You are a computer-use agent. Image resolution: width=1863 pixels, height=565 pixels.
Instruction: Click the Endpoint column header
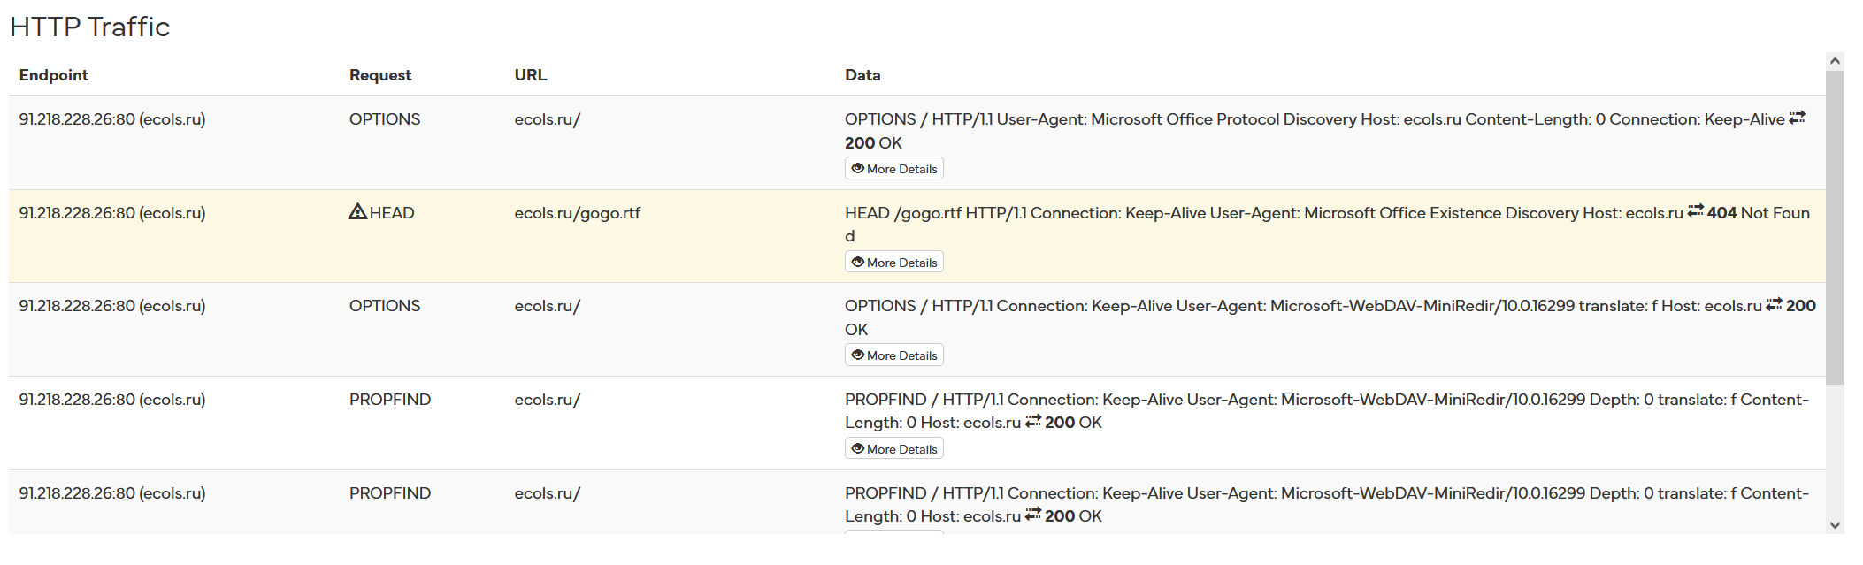[54, 75]
